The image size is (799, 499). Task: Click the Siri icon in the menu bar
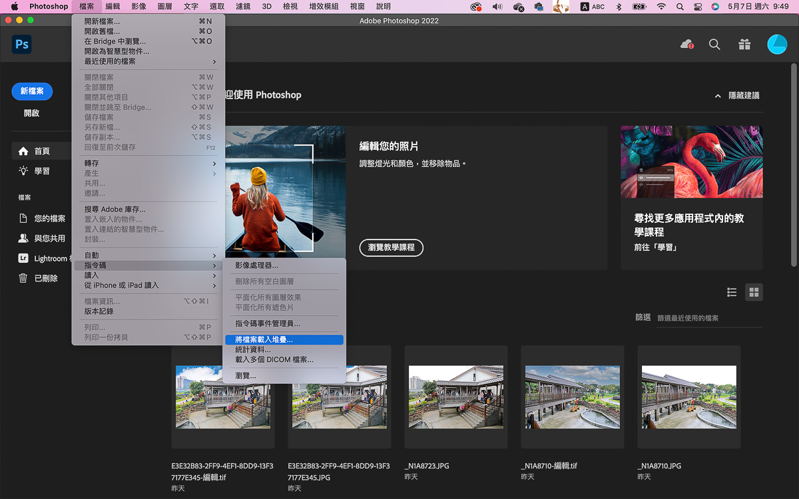coord(715,7)
